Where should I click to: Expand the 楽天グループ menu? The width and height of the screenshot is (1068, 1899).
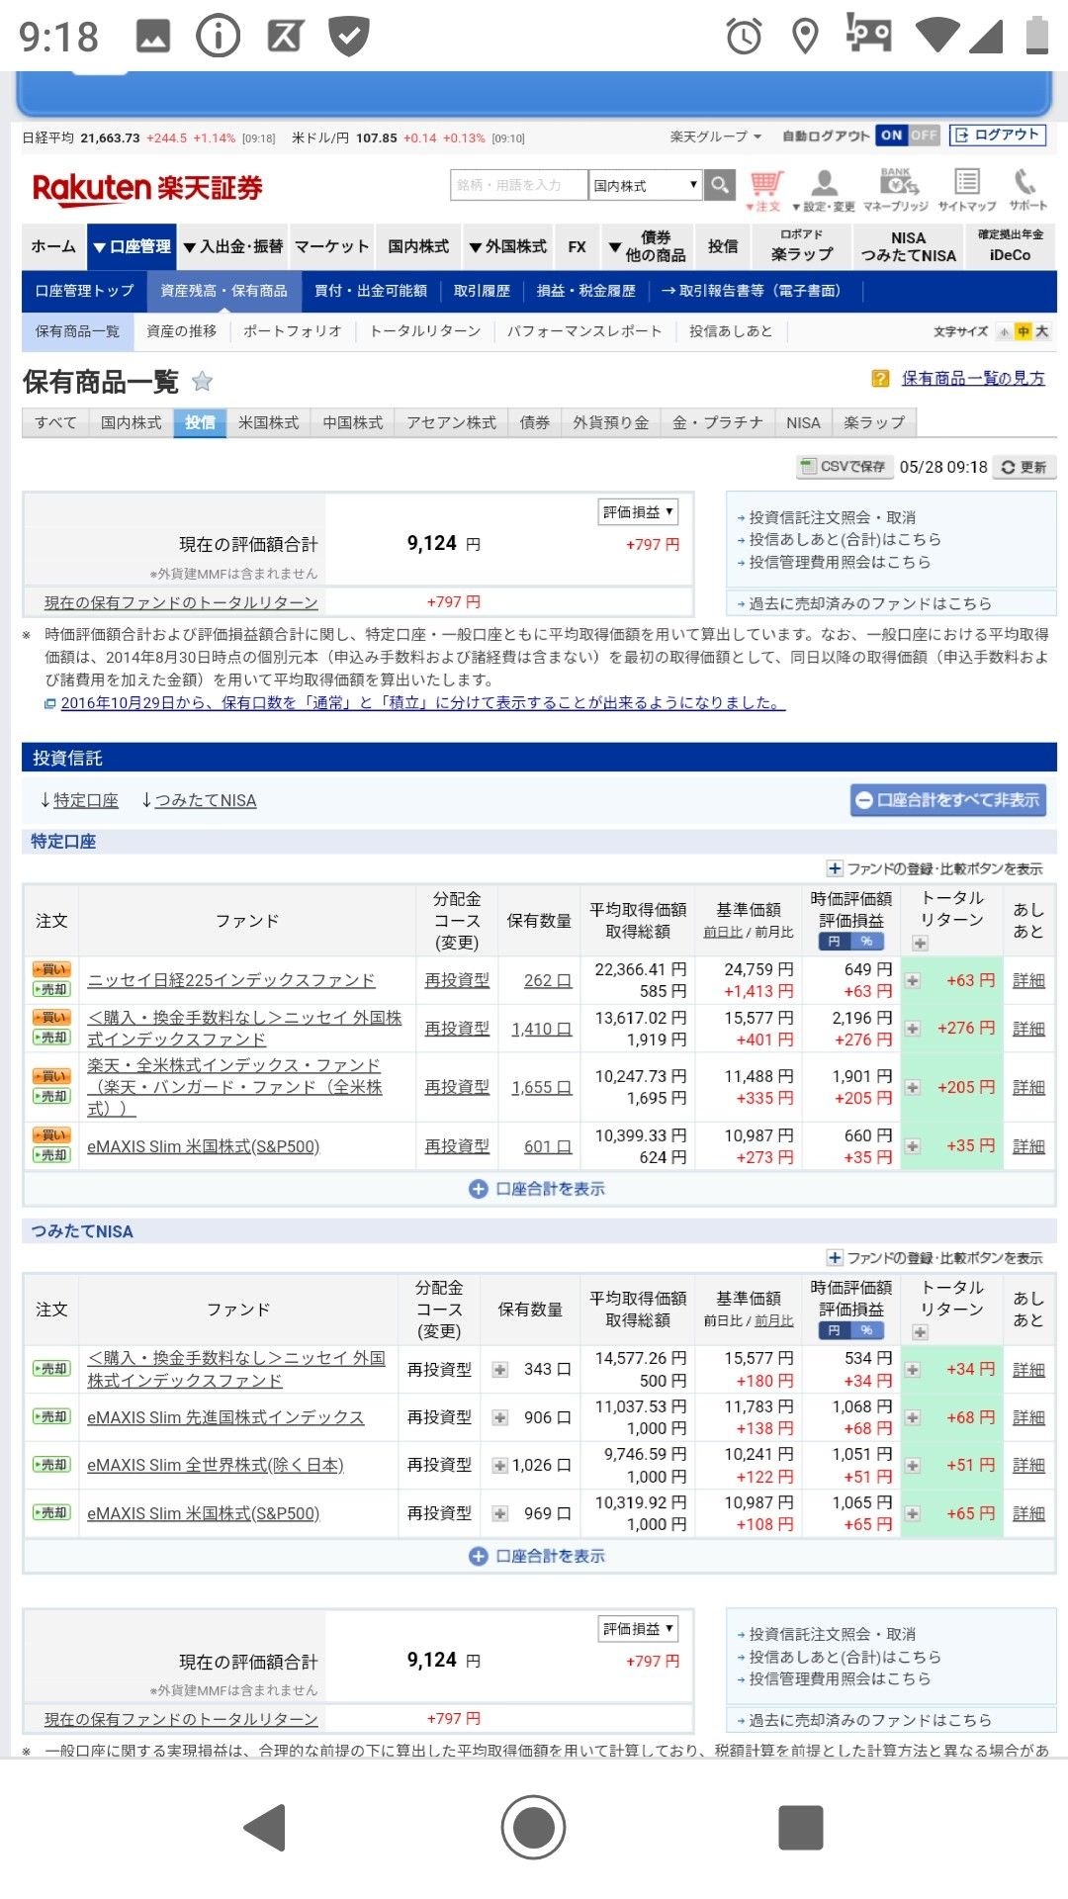716,136
